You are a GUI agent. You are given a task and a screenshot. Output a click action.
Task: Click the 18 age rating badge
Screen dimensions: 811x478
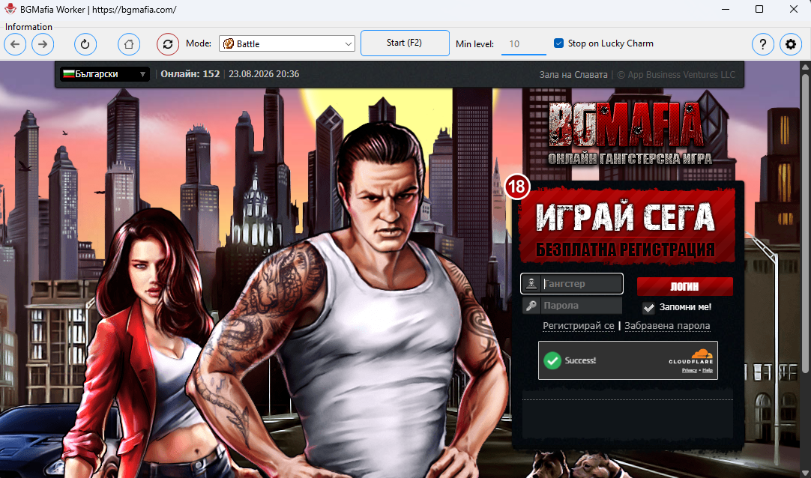517,187
